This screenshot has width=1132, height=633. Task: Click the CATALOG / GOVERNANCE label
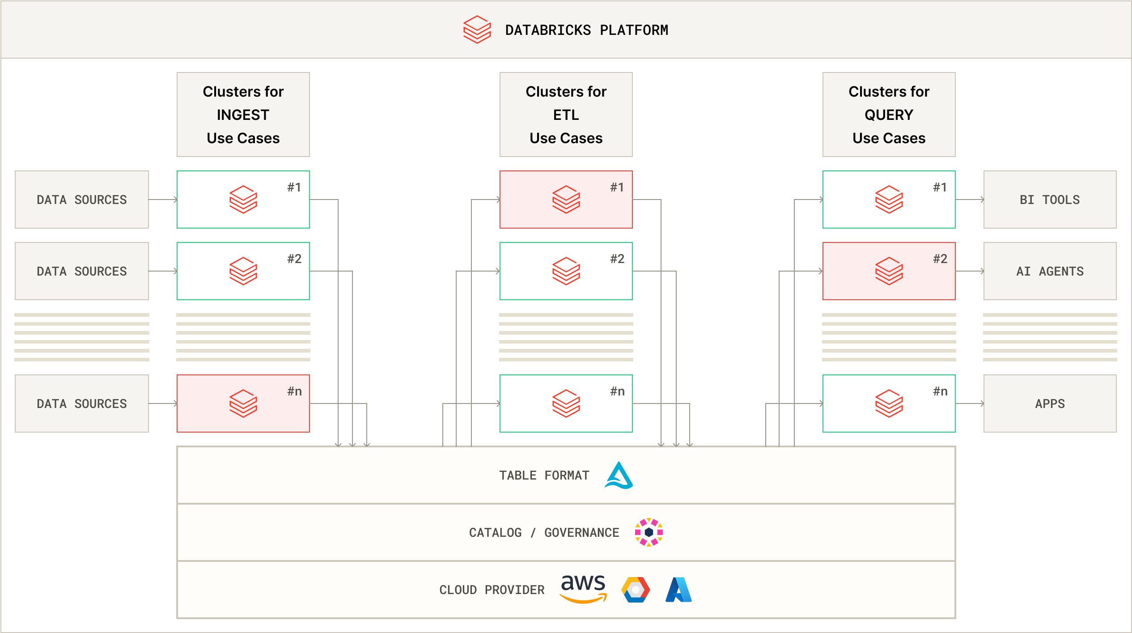(544, 532)
